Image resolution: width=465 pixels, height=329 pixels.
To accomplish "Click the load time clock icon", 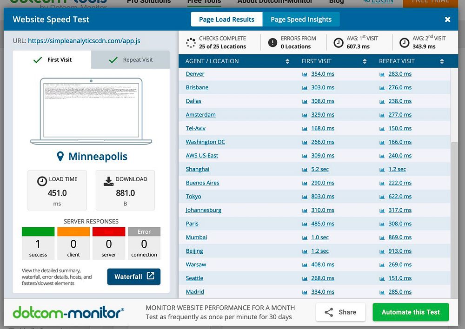I will (42, 181).
